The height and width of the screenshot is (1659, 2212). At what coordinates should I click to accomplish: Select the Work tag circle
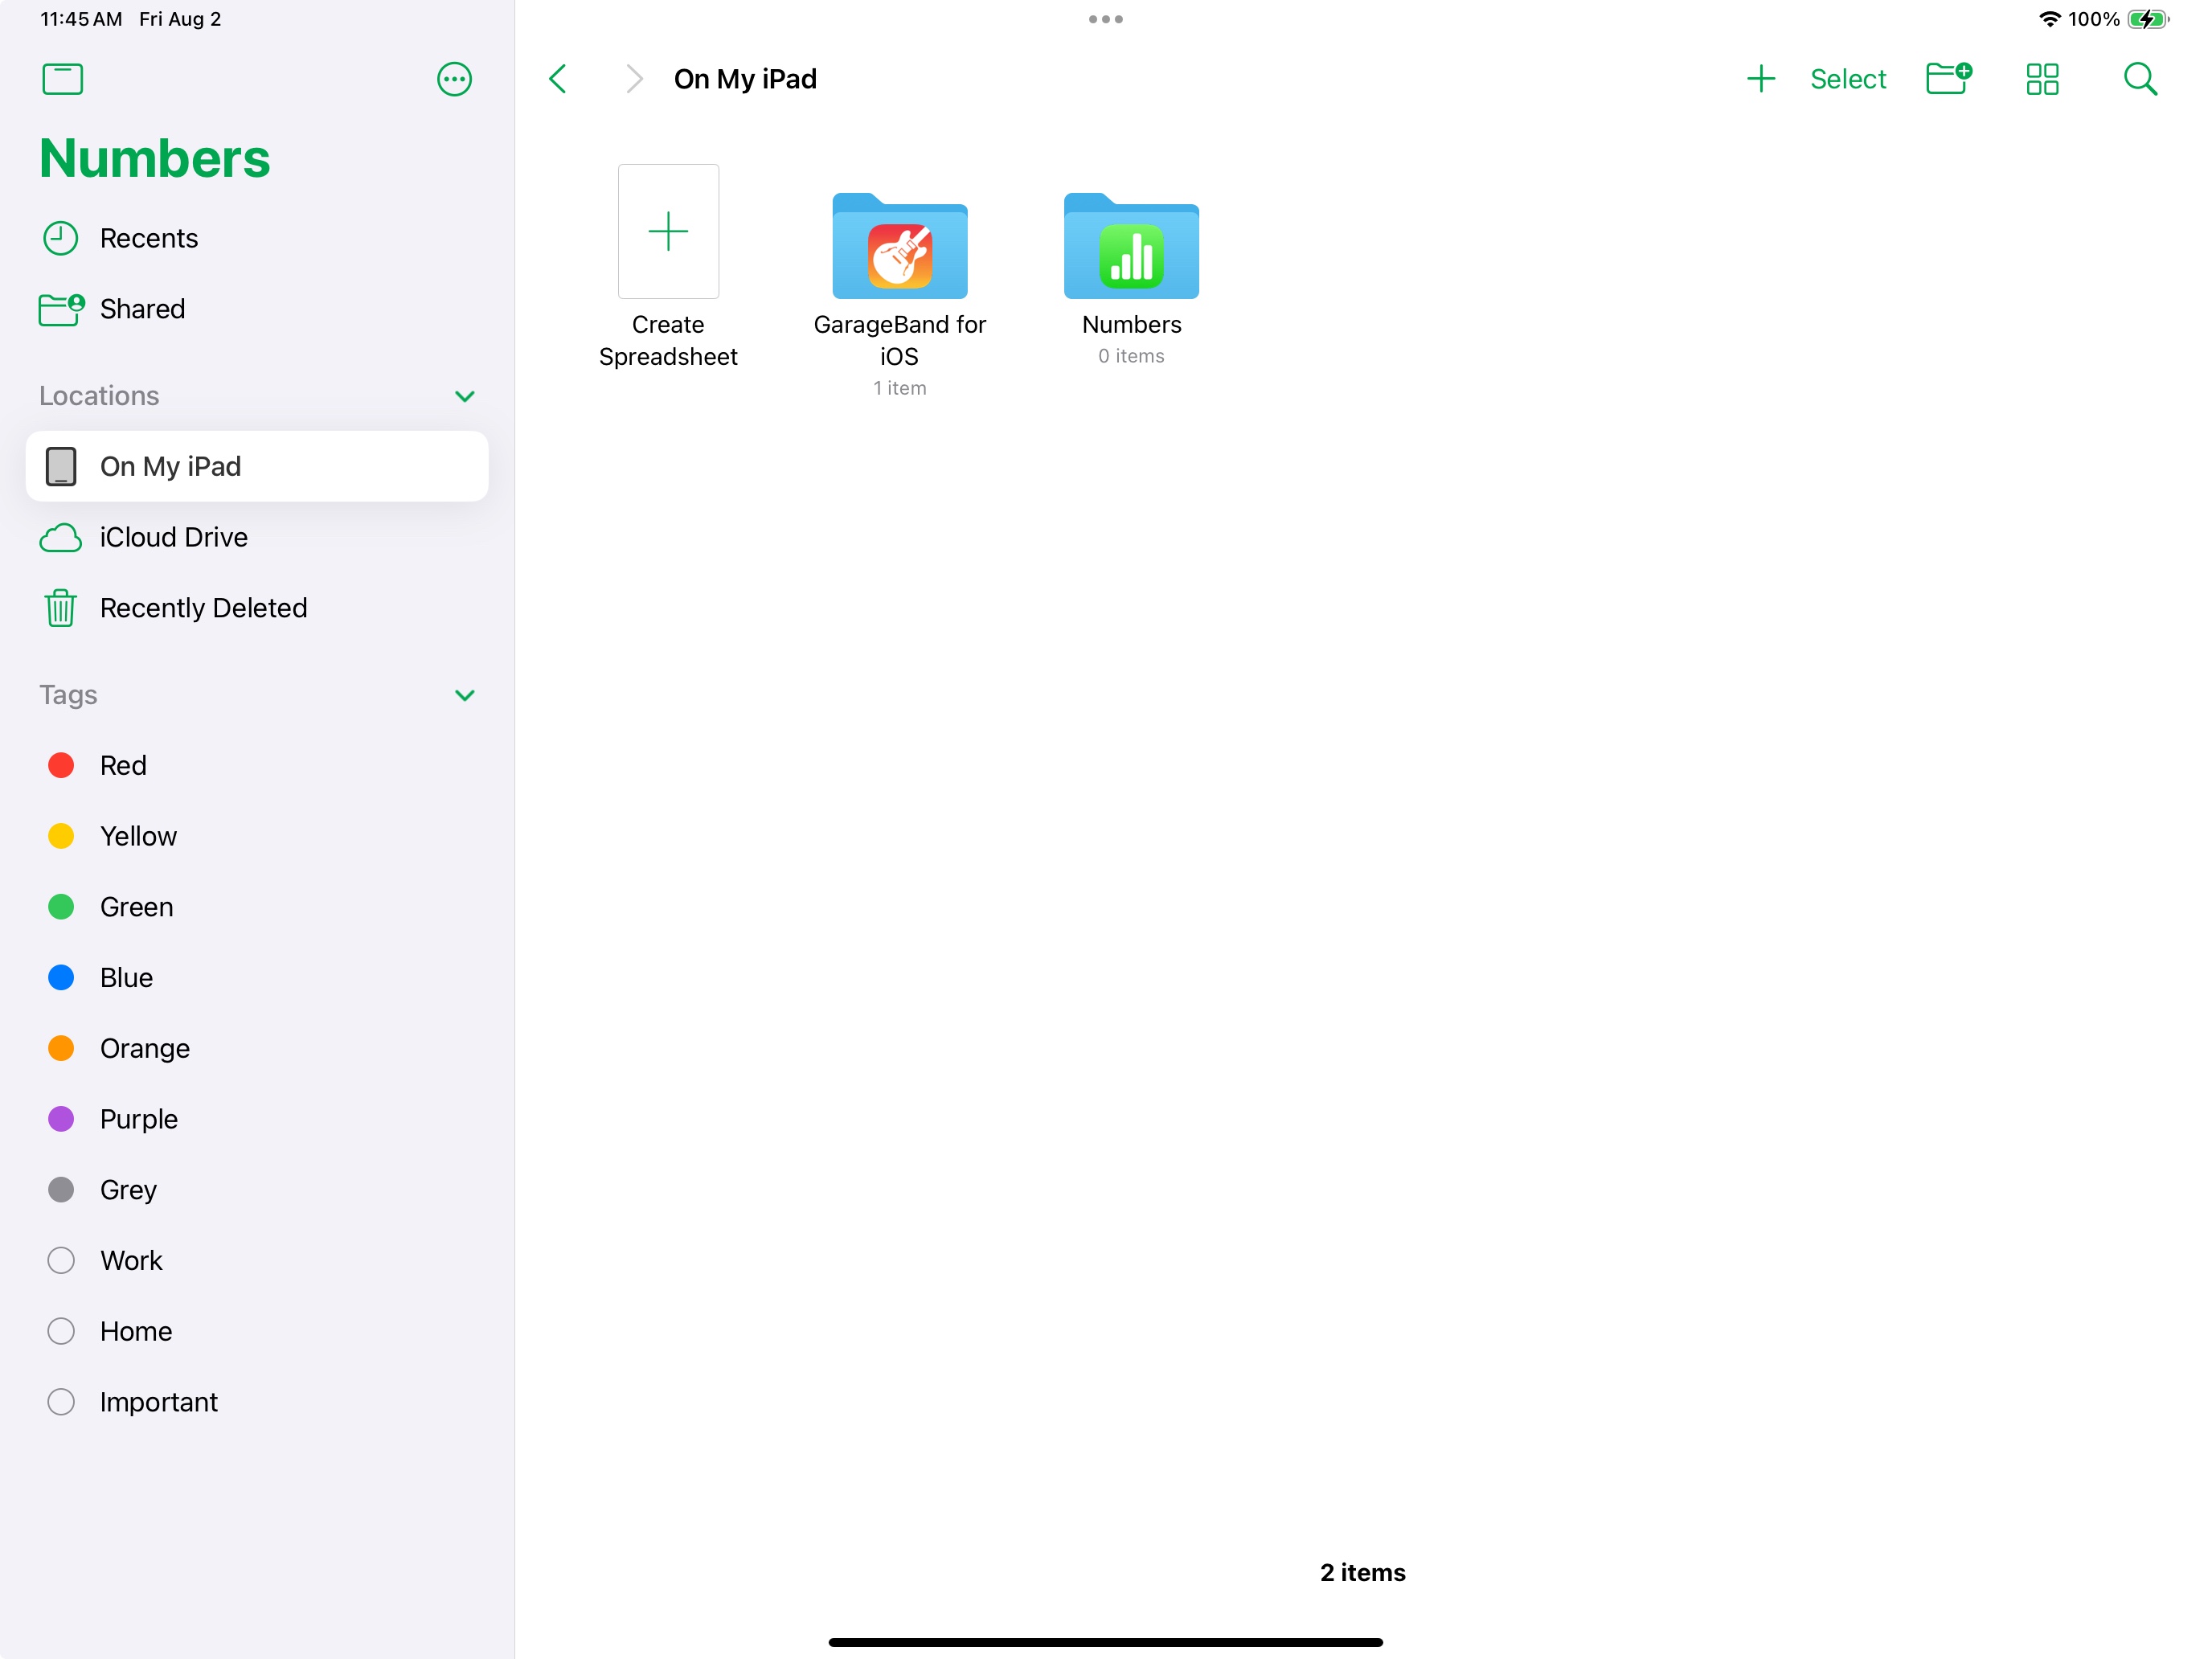click(61, 1260)
